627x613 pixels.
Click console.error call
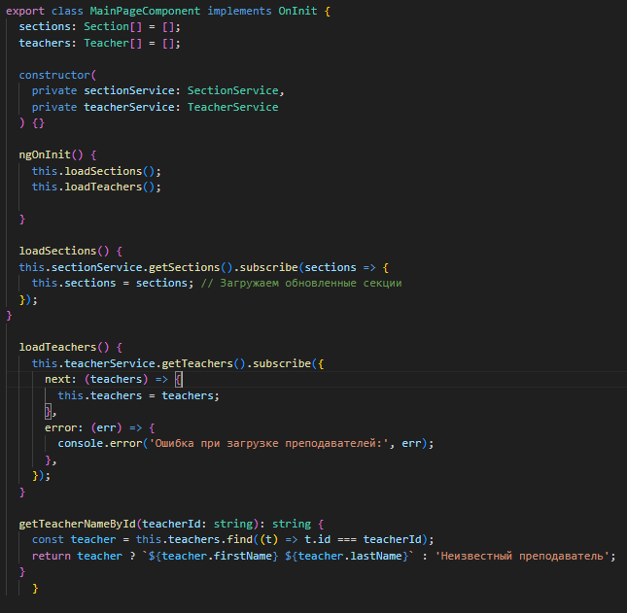click(100, 443)
